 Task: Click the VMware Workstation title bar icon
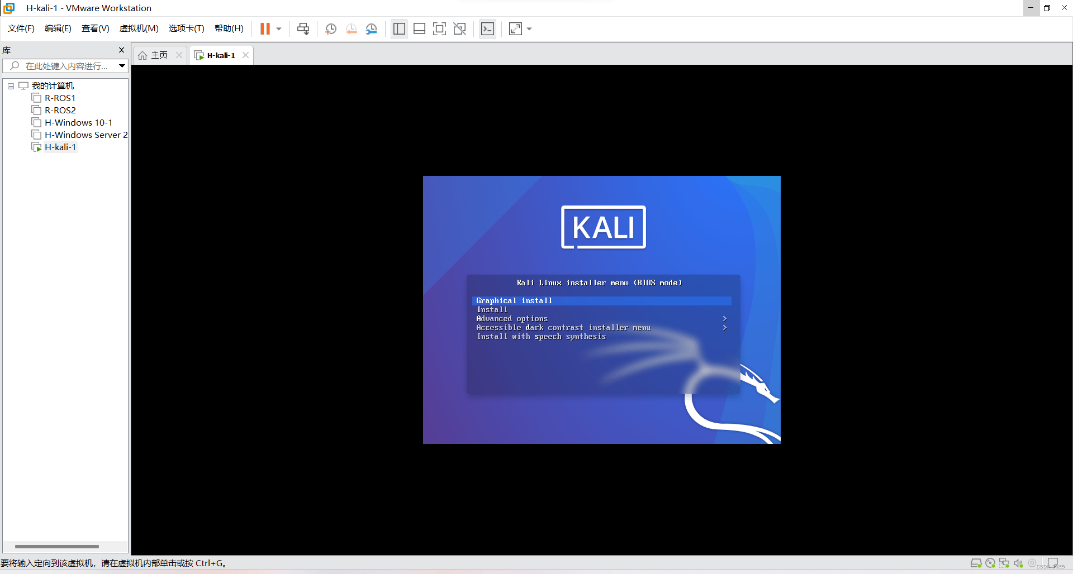coord(9,8)
